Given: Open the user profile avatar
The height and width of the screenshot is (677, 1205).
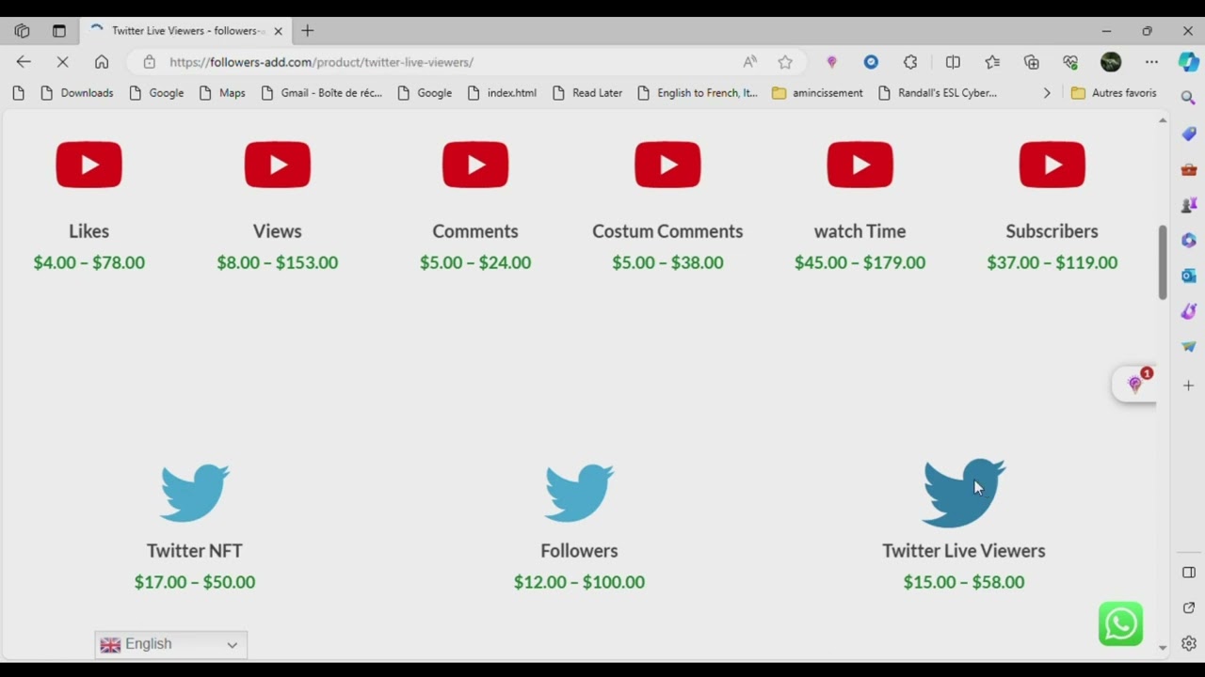Looking at the screenshot, I should (1111, 62).
